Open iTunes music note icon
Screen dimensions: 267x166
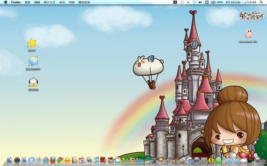click(x=96, y=160)
